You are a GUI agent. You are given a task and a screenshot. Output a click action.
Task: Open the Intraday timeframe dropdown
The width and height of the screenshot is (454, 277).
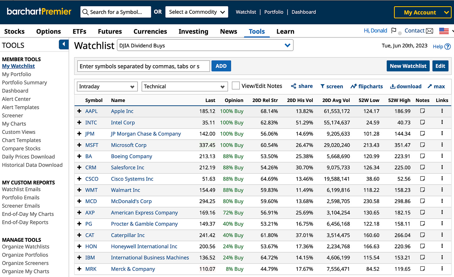click(x=107, y=86)
